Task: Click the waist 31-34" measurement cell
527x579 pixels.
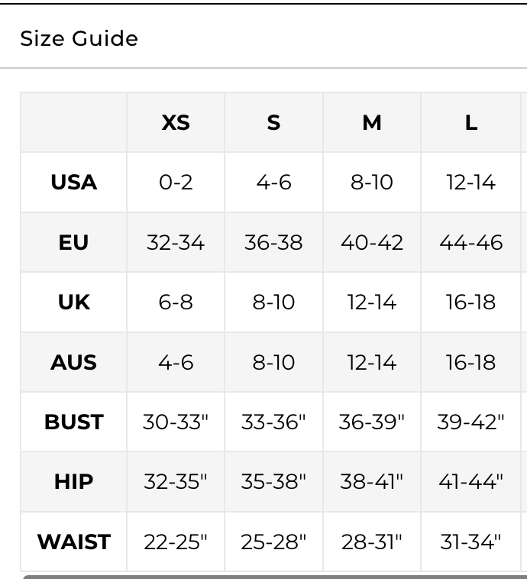Action: 471,542
